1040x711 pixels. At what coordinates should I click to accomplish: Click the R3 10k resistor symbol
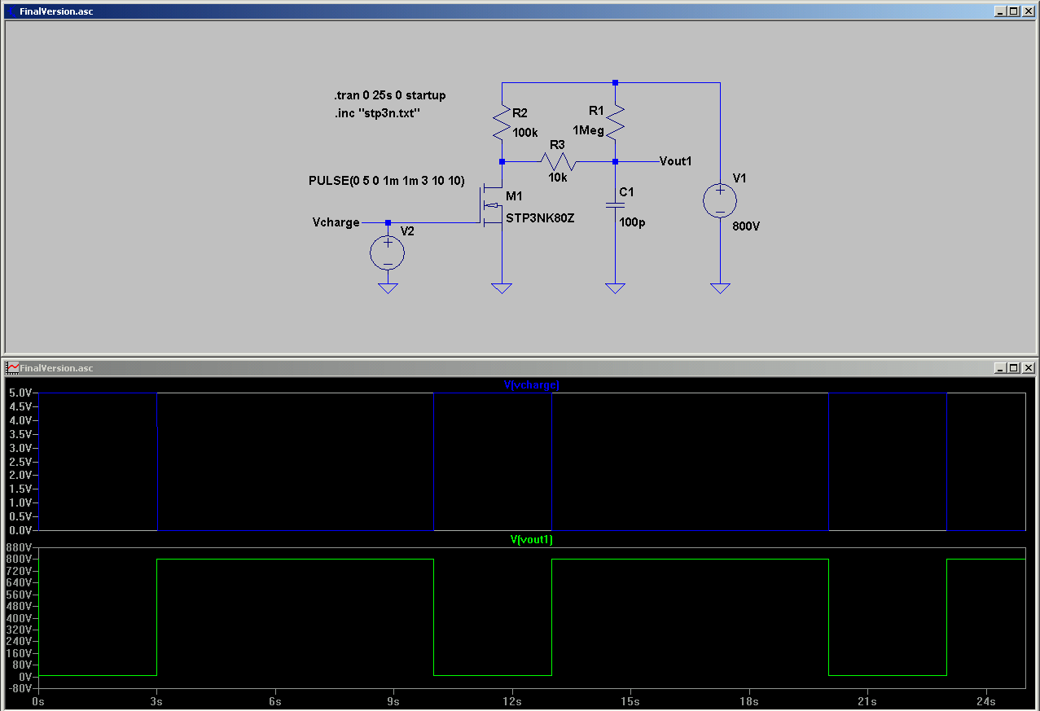click(558, 161)
